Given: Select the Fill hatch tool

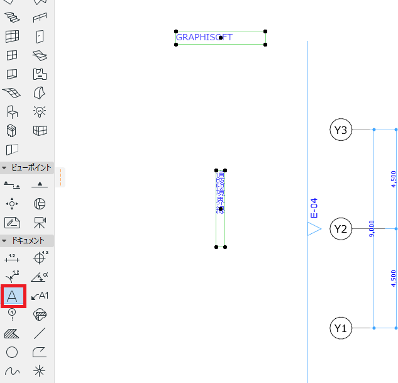Looking at the screenshot, I should point(12,333).
